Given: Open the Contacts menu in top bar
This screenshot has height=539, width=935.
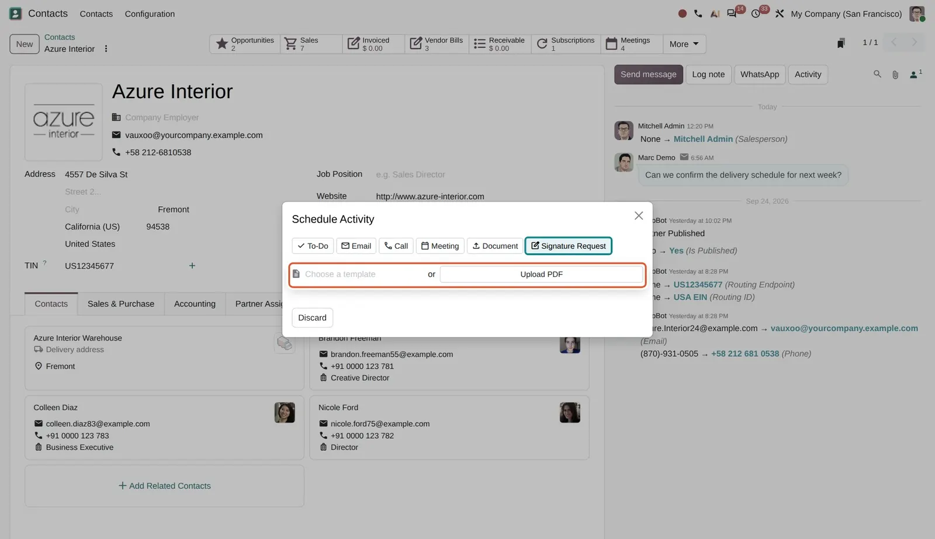Looking at the screenshot, I should pyautogui.click(x=96, y=13).
